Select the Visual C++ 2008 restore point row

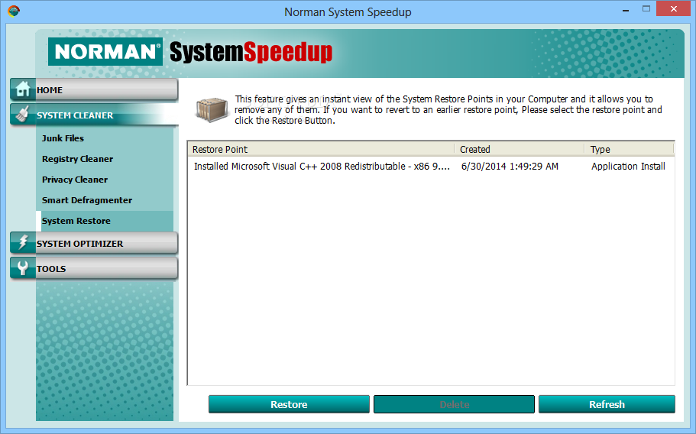pyautogui.click(x=431, y=167)
